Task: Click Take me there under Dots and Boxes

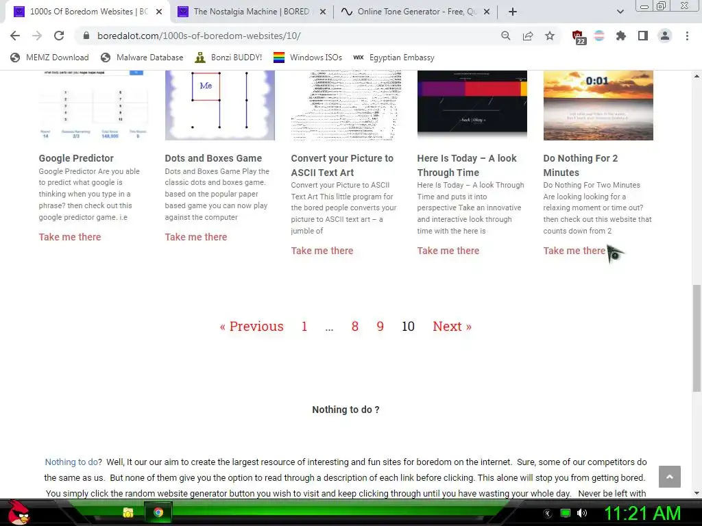Action: (x=195, y=237)
